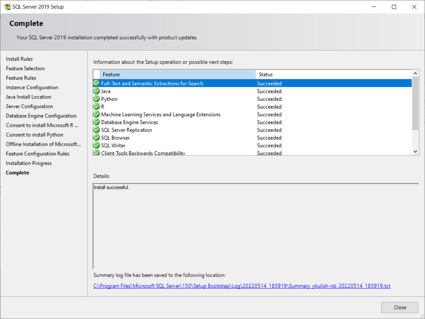Image resolution: width=425 pixels, height=319 pixels.
Task: Select Consent to install Microsoft R step
Action: pyautogui.click(x=42, y=125)
